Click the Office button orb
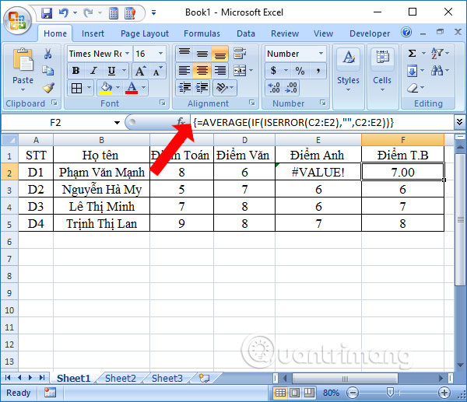Viewport: 467px width, 402px height. 17,20
